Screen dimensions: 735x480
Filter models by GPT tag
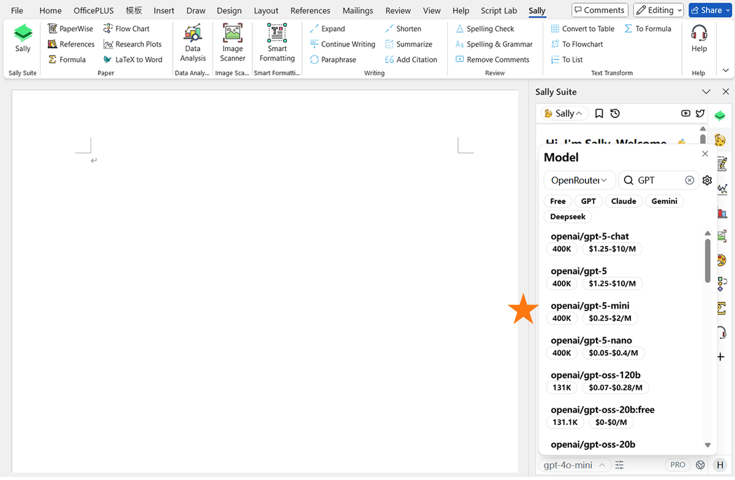tap(589, 201)
